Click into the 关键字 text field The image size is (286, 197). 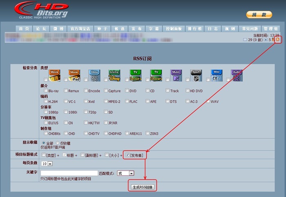pyautogui.click(x=69, y=173)
